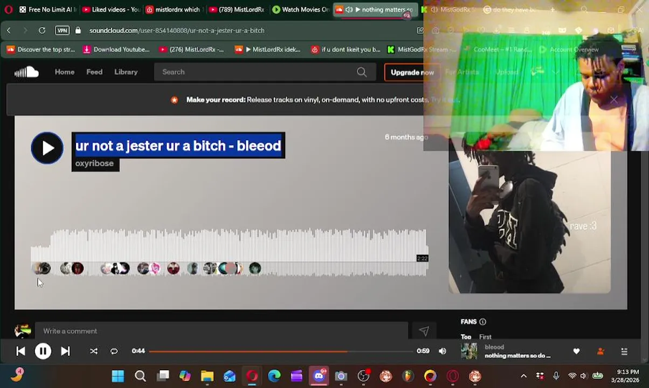Open the Feed page in SoundCloud nav
Viewport: 649px width, 388px height.
click(x=94, y=72)
